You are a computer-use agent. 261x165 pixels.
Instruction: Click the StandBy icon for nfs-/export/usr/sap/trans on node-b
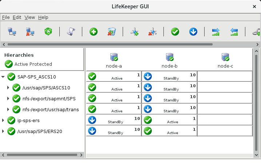[x=148, y=109]
